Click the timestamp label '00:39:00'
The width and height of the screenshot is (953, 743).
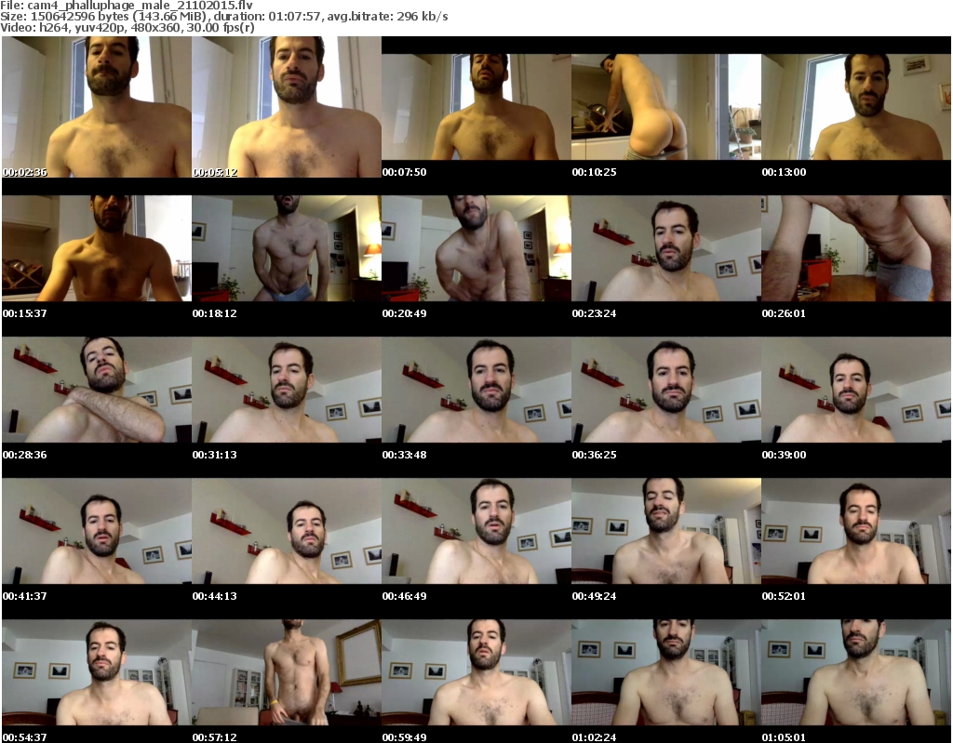tap(784, 455)
